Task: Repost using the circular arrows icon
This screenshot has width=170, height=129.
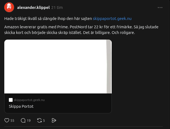Action: (39, 120)
